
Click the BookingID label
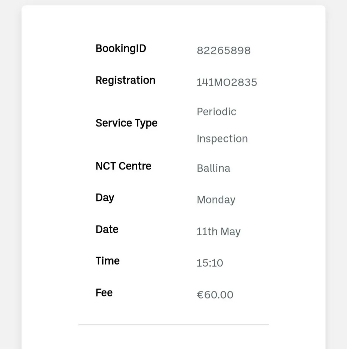[121, 49]
